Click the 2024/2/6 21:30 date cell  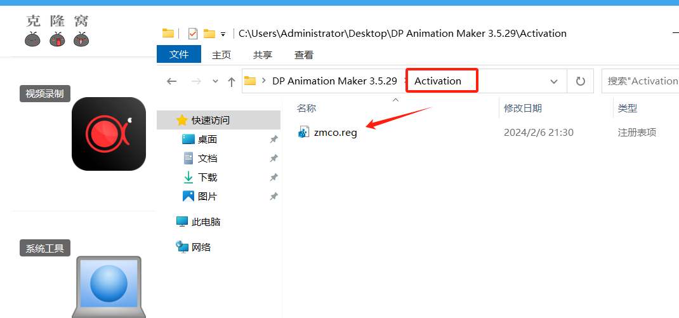point(538,133)
